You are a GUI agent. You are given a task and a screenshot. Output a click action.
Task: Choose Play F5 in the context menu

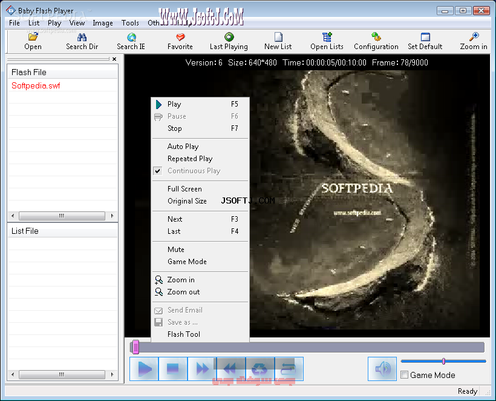(x=200, y=104)
